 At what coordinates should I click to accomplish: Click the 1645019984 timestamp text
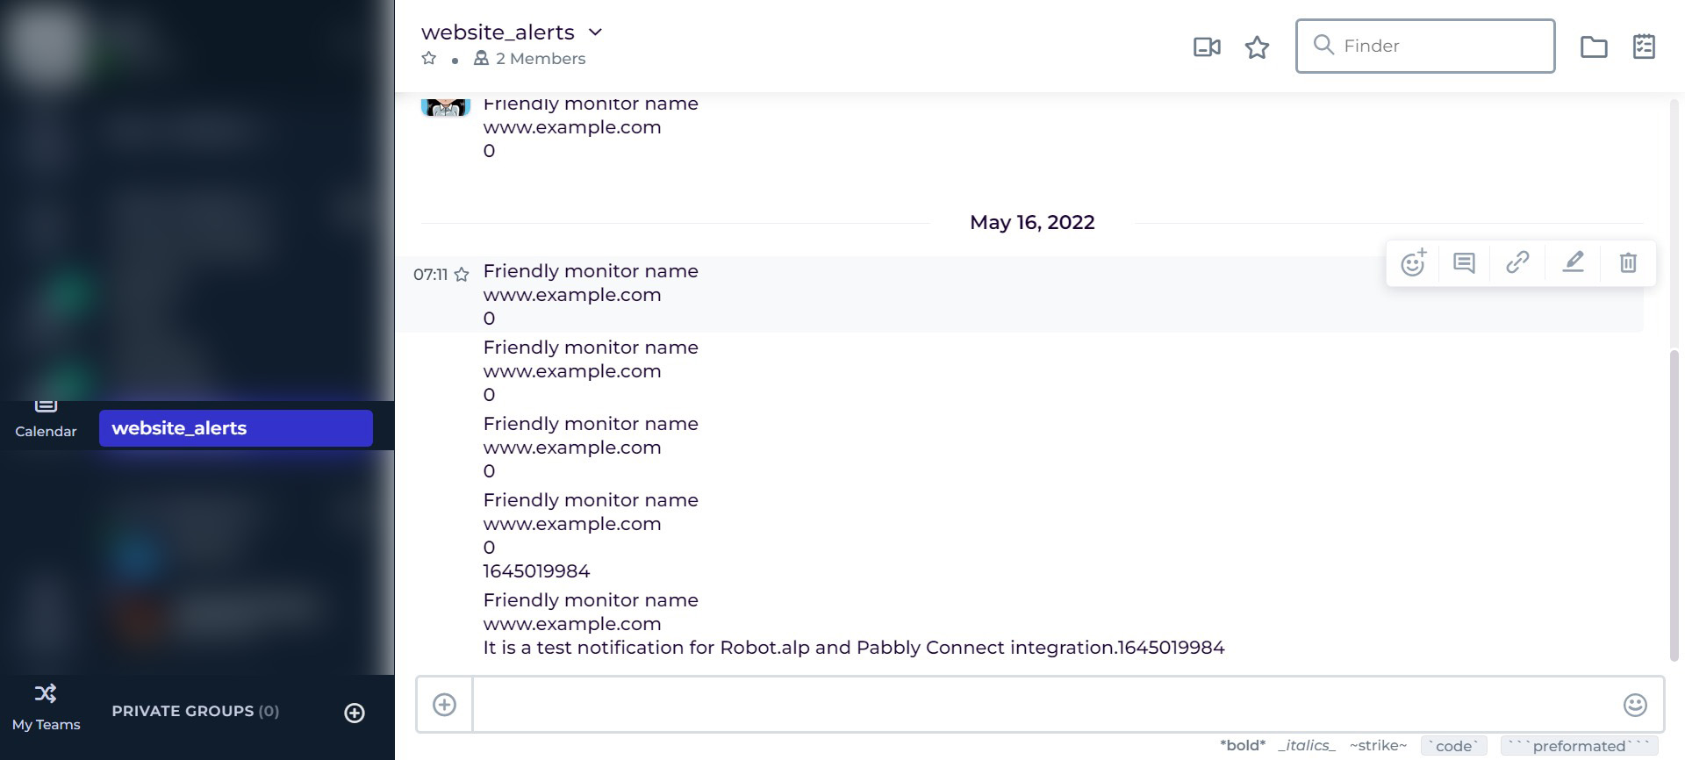click(536, 571)
